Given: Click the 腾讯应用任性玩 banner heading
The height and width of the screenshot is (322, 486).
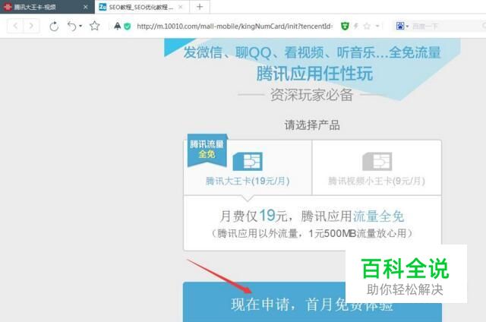Looking at the screenshot, I should pyautogui.click(x=314, y=74).
